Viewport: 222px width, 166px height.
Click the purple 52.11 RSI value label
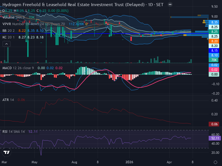[215, 138]
